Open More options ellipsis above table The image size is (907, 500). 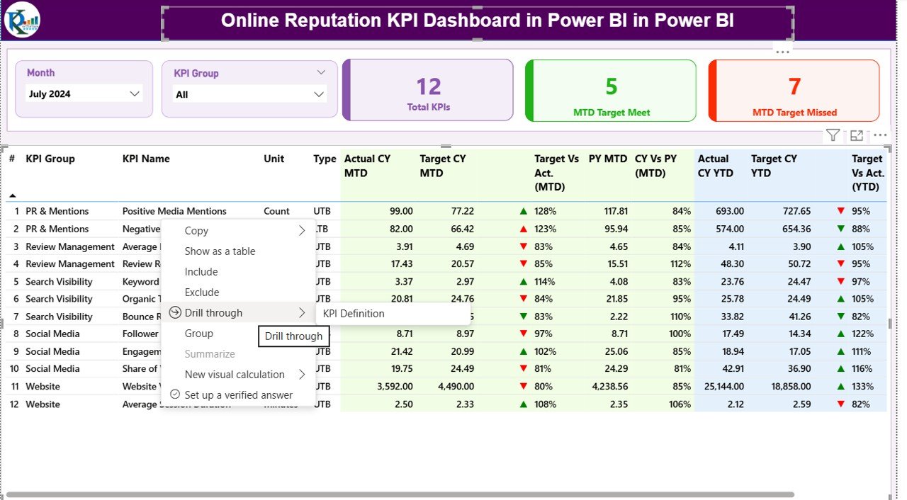tap(880, 135)
